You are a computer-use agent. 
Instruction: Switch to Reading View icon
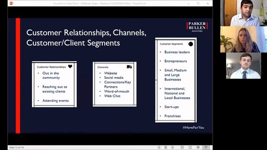198,147
